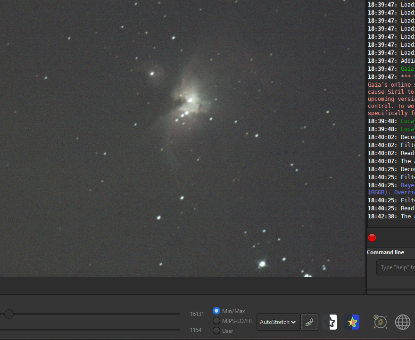Click the lower cut-off slider track
Screen dimensions: 415x340
click(90, 330)
